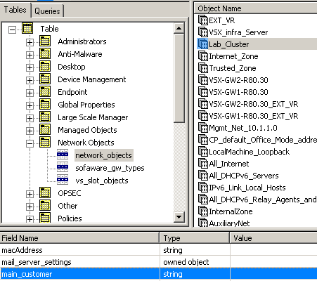Click the Administrators folder icon
The width and height of the screenshot is (317, 281).
(x=45, y=41)
